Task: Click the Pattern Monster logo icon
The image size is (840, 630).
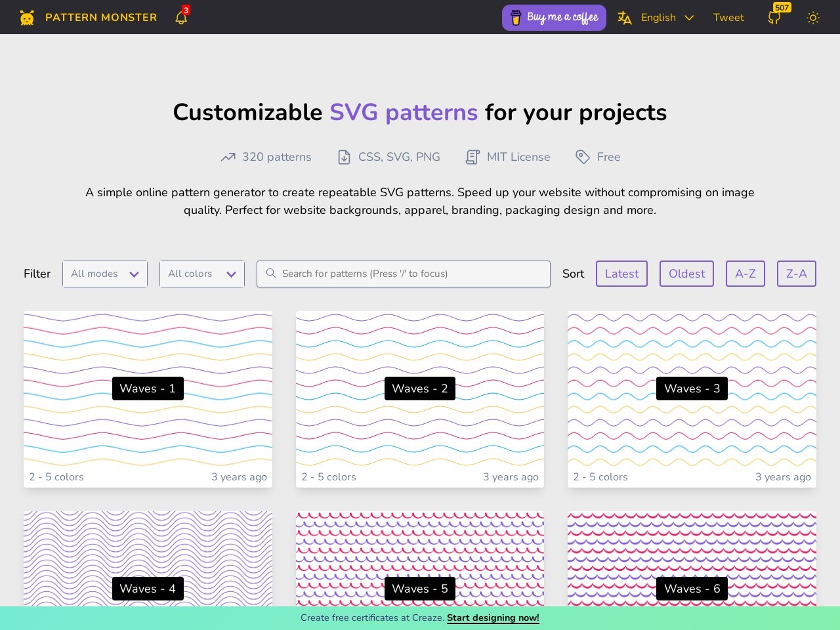Action: [27, 18]
